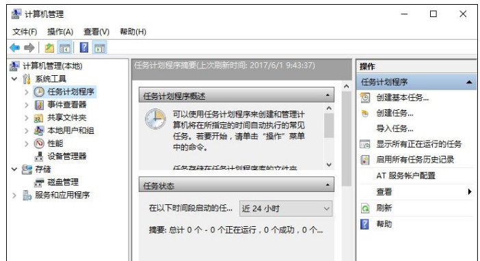Click the overview text scrollbar down arrow
The height and width of the screenshot is (261, 480).
click(x=329, y=165)
